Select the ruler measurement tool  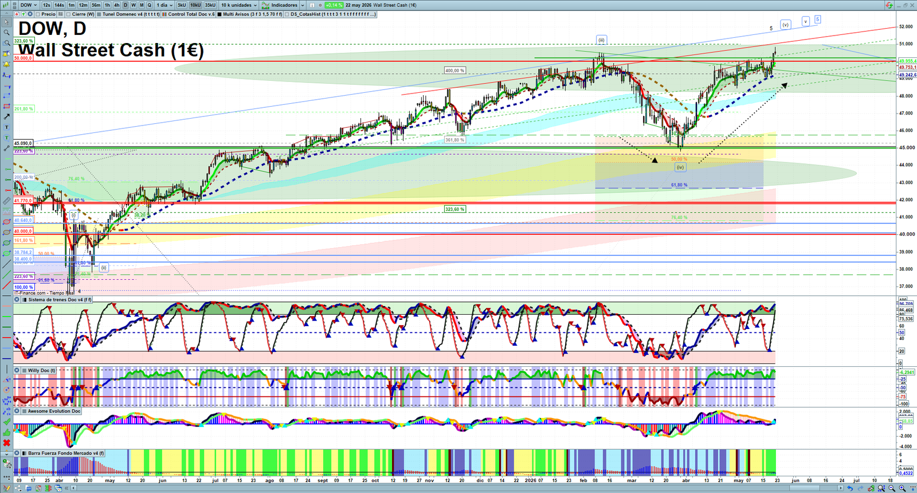7,201
